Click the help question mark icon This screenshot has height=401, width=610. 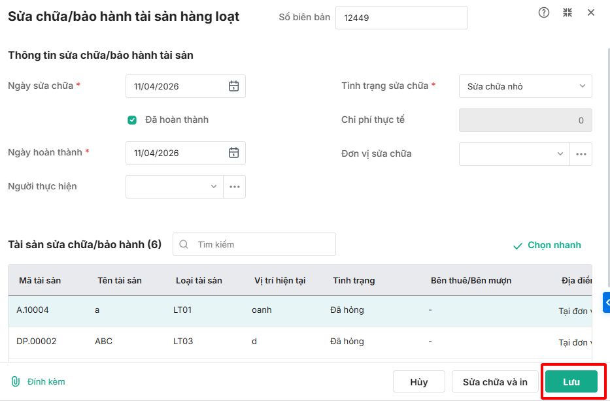pyautogui.click(x=544, y=12)
